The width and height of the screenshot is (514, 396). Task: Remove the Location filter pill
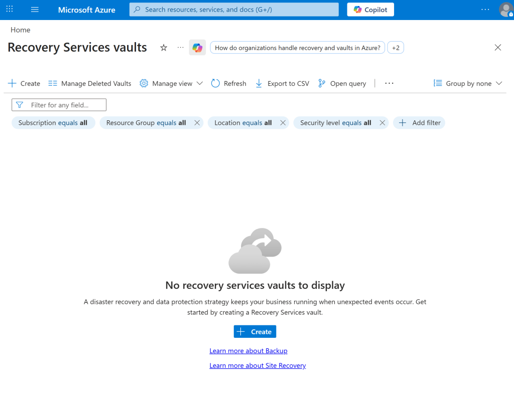click(x=283, y=123)
